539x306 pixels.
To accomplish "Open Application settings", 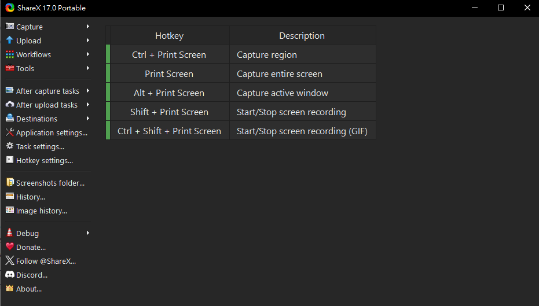I will click(52, 132).
